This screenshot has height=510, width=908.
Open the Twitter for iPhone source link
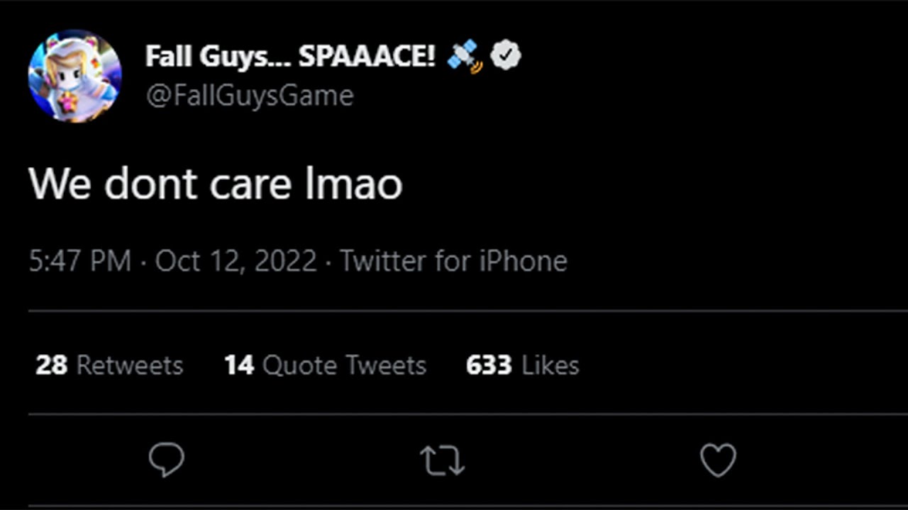click(x=453, y=261)
